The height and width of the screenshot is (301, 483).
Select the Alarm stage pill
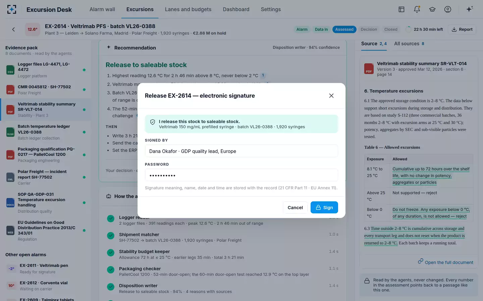coord(302,29)
